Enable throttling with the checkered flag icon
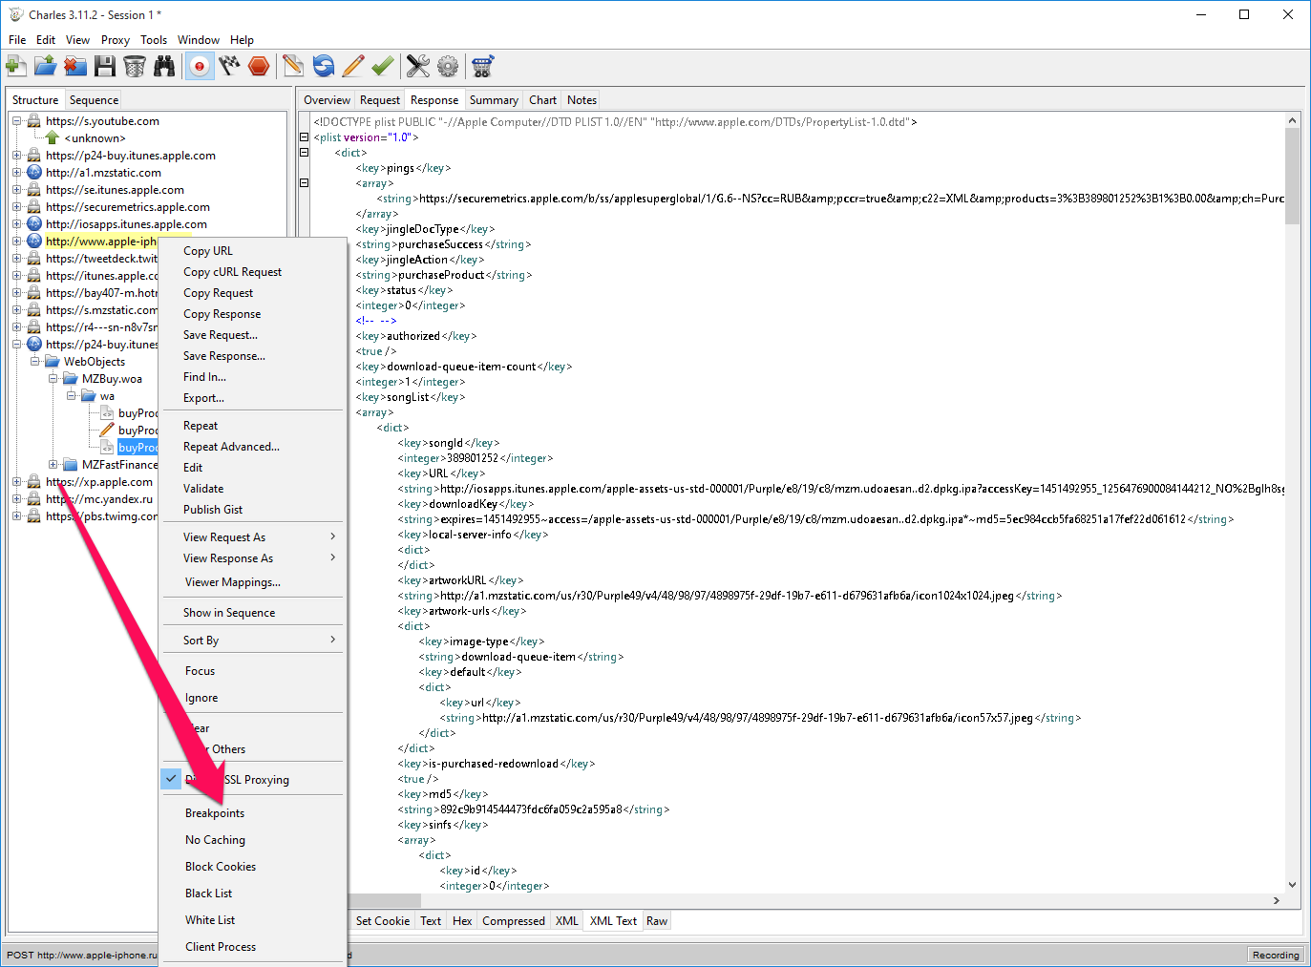Image resolution: width=1311 pixels, height=967 pixels. click(229, 66)
